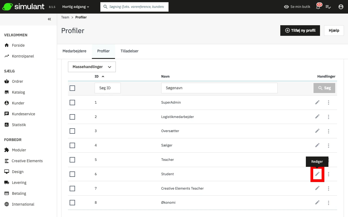Image resolution: width=348 pixels, height=217 pixels.
Task: Click the edit pencil for Oversætter profile
Action: [317, 131]
